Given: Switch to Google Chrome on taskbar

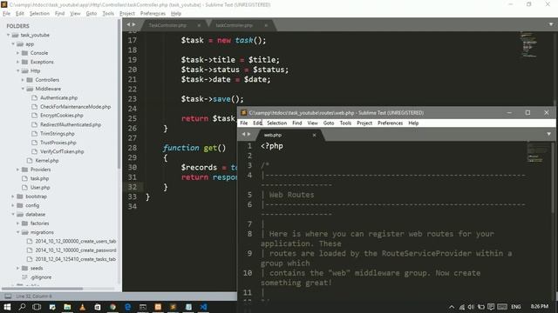Looking at the screenshot, I should (x=112, y=307).
